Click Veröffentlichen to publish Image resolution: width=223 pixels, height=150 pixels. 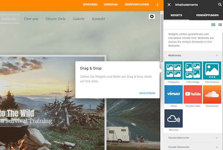(x=137, y=4)
